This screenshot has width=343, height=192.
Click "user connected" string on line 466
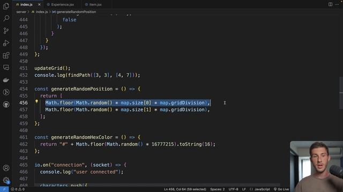click(x=95, y=172)
